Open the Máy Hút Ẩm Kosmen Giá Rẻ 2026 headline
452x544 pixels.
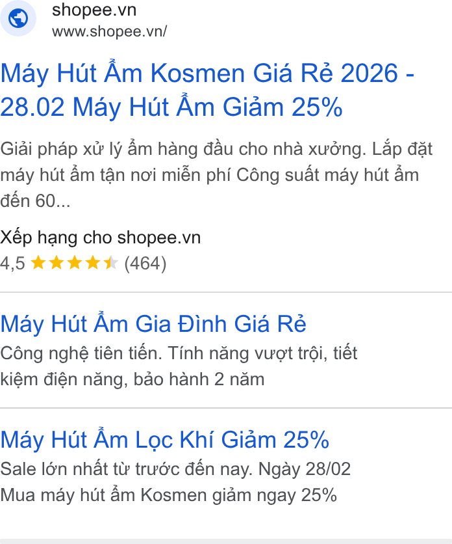click(x=207, y=90)
